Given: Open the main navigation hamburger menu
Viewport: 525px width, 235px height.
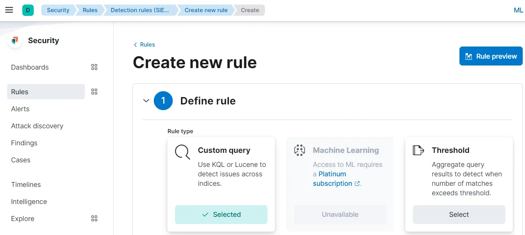Looking at the screenshot, I should tap(9, 10).
